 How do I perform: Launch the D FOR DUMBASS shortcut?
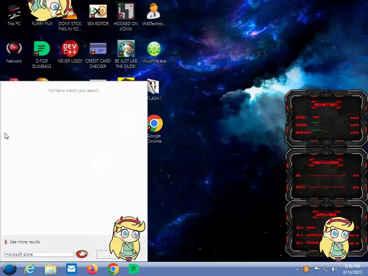point(42,55)
